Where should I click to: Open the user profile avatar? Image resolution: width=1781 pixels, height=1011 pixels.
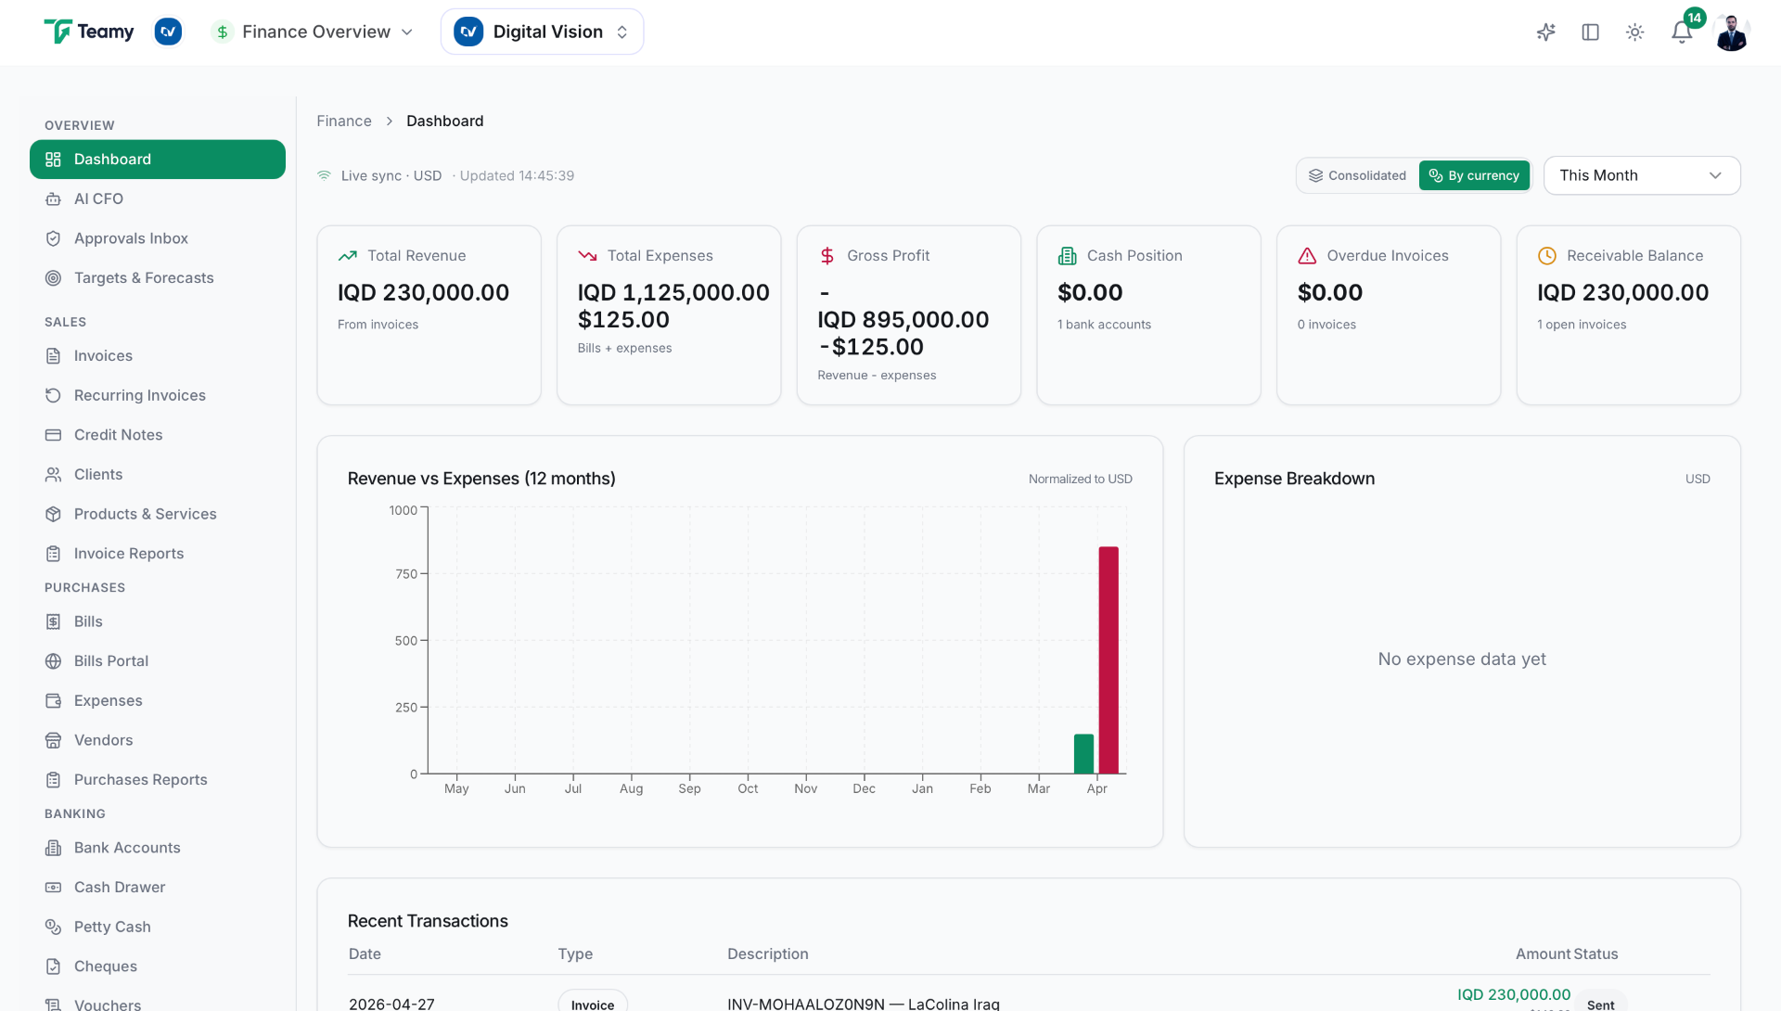click(x=1731, y=32)
